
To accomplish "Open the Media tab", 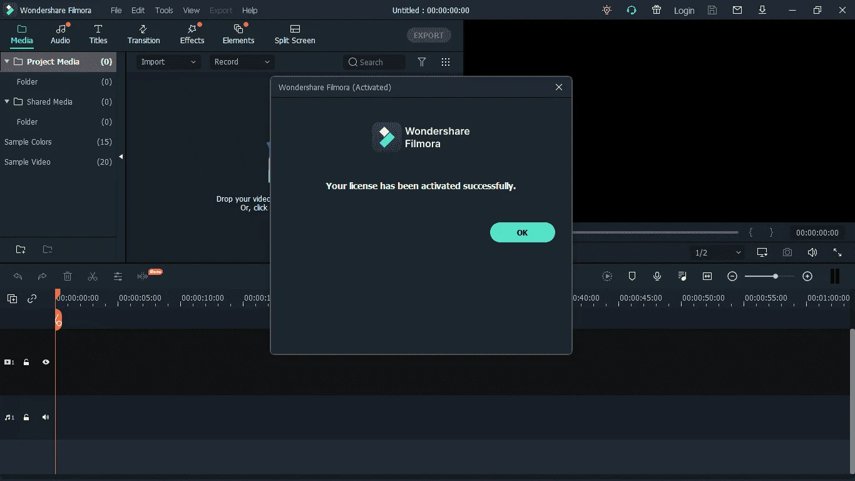I will (22, 34).
